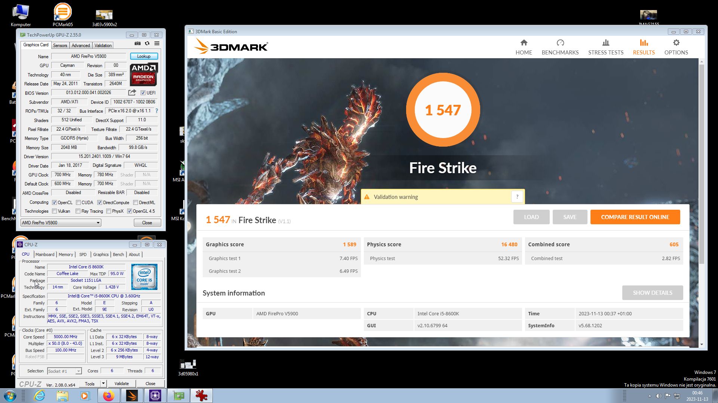Click SHOW DETAILS under System information
This screenshot has width=718, height=403.
(x=652, y=293)
